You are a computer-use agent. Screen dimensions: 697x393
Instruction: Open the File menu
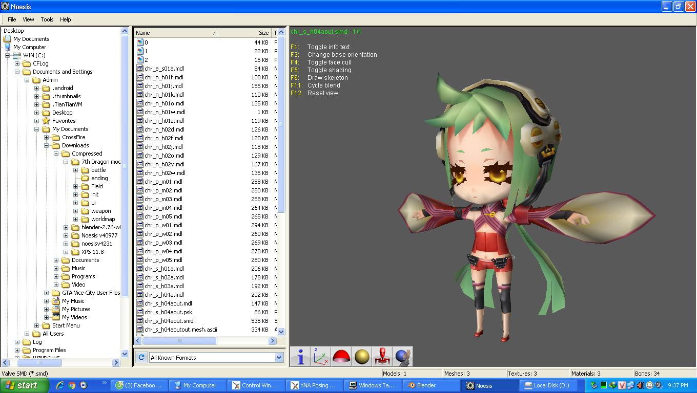click(12, 19)
